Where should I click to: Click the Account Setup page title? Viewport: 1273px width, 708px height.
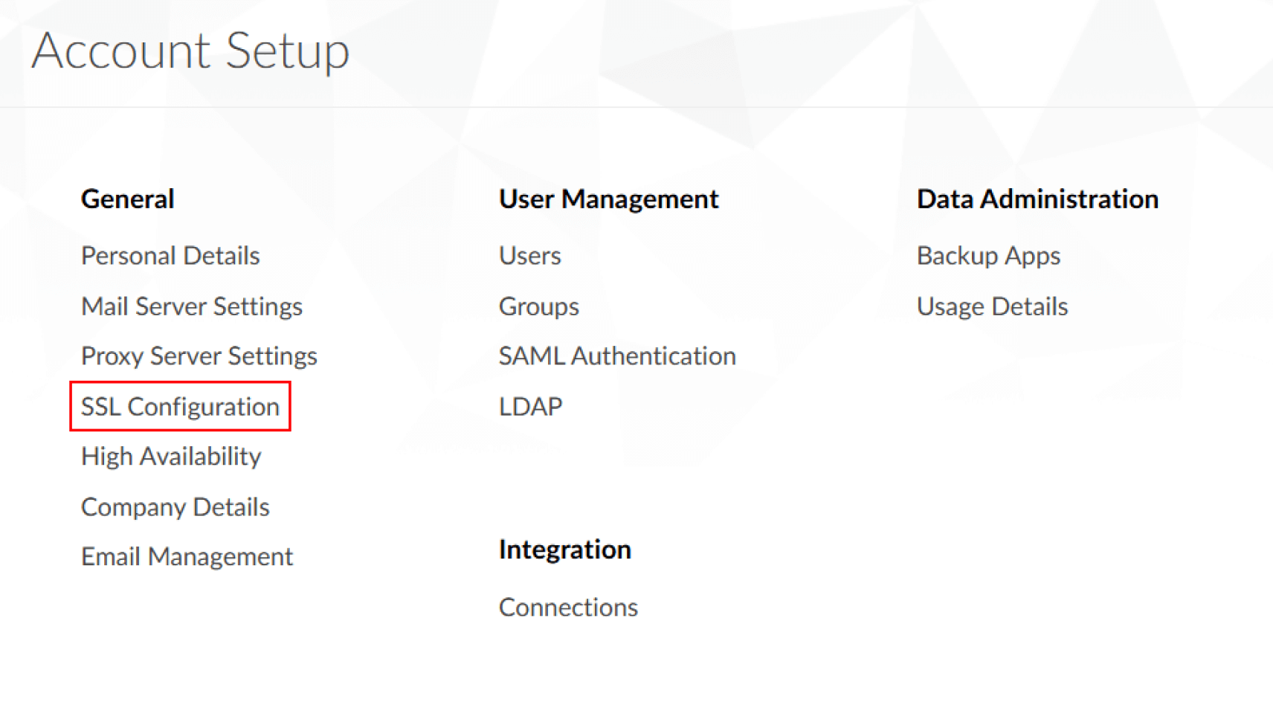click(190, 51)
